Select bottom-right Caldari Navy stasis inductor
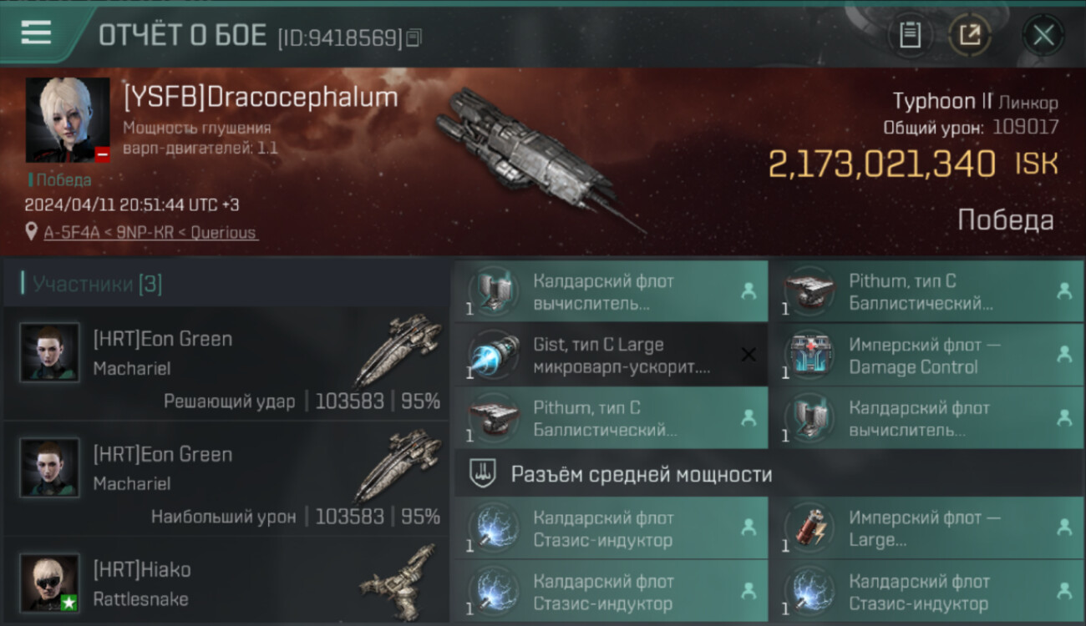The height and width of the screenshot is (626, 1086). (927, 592)
